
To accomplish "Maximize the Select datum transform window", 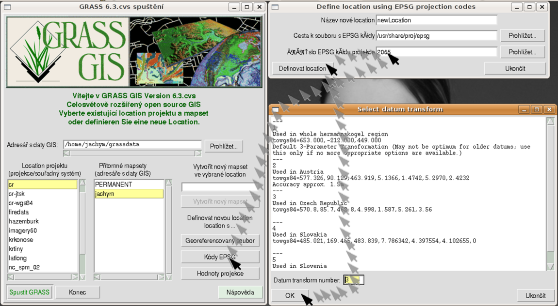I will pyautogui.click(x=537, y=109).
